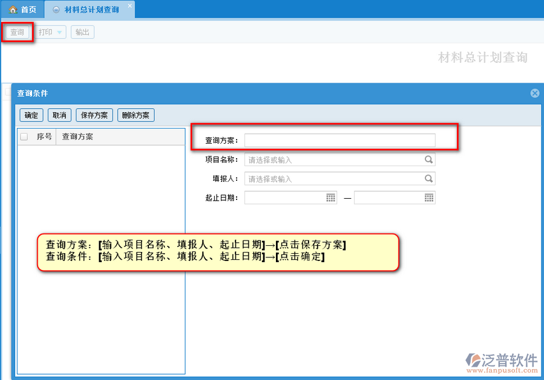Focus the start date input field
The width and height of the screenshot is (544, 380).
290,198
